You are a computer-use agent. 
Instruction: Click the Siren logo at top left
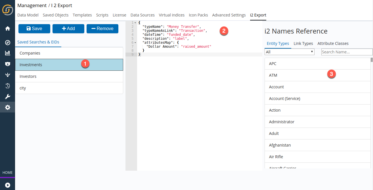(x=7, y=10)
